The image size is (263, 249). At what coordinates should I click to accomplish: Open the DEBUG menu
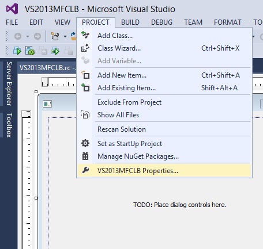point(161,22)
